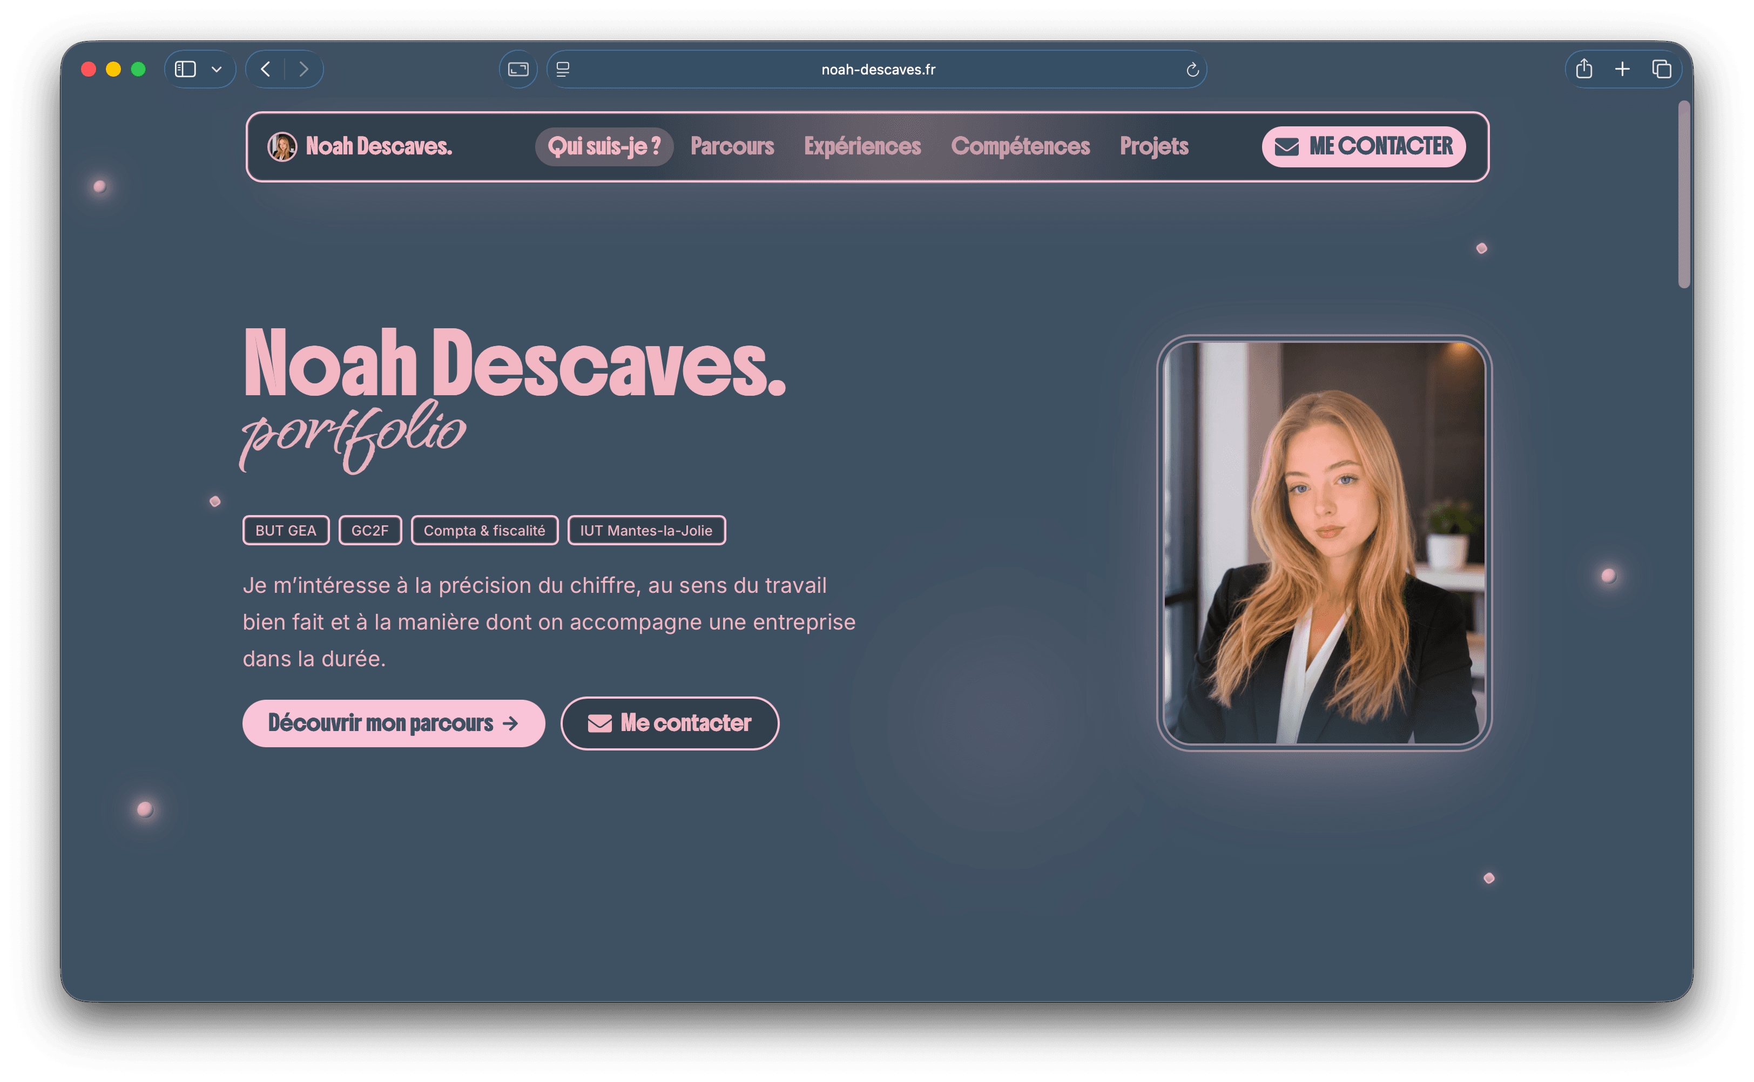Click the IUT Mantes-la-Jolie tag

646,530
